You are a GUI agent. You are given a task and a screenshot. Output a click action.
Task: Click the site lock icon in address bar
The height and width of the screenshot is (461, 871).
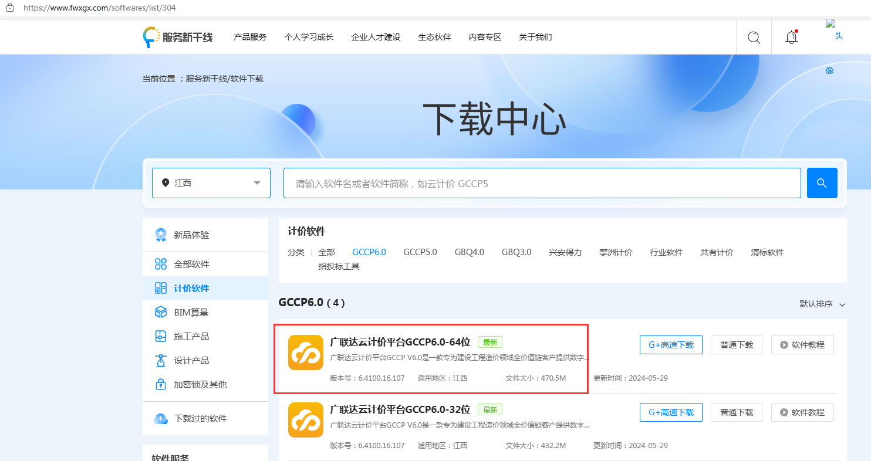click(x=9, y=8)
